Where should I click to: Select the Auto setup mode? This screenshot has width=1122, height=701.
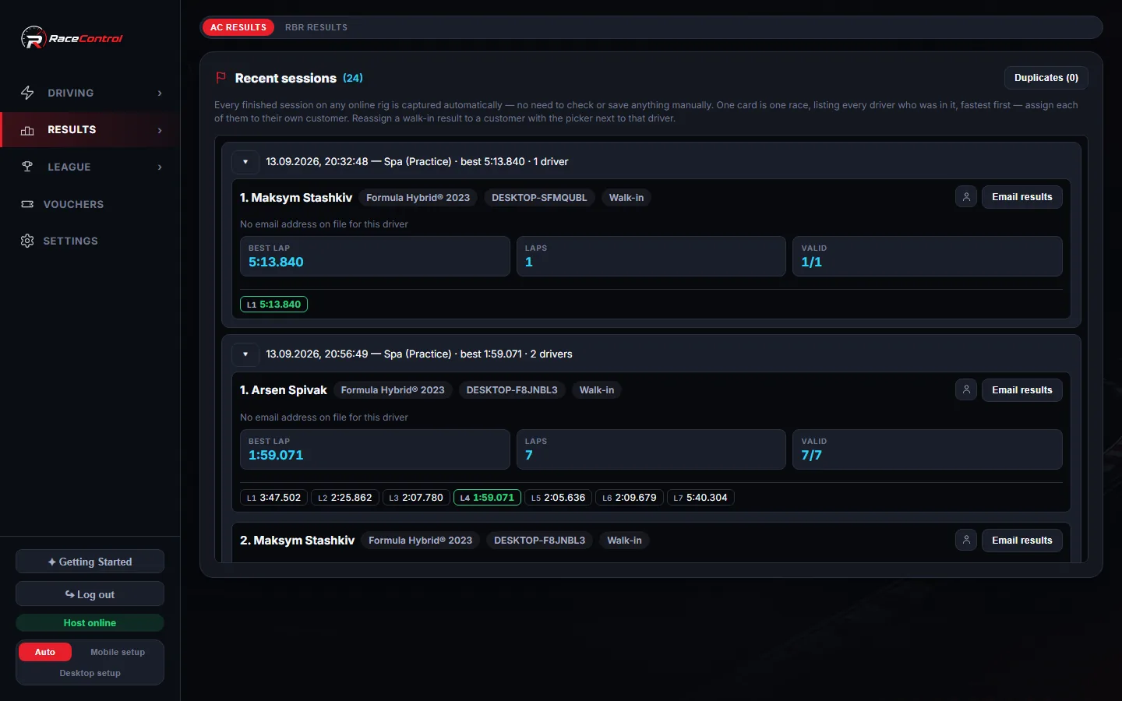click(x=45, y=652)
